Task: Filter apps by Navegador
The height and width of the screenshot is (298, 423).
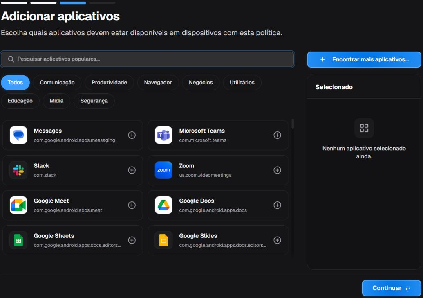Action: coord(158,82)
